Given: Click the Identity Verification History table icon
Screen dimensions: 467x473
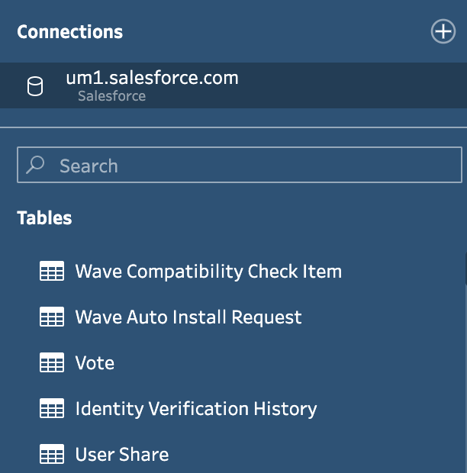Looking at the screenshot, I should point(52,408).
